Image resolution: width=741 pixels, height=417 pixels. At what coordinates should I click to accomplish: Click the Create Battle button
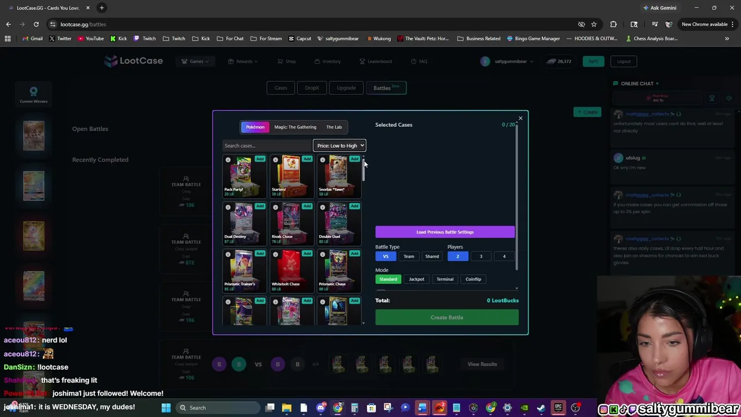[447, 317]
